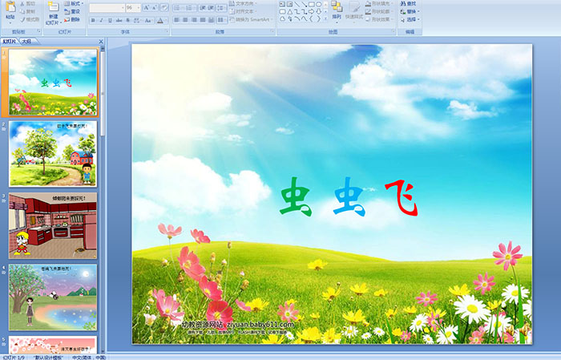
Task: Open the Change Case (Aa) dropdown
Action: pos(148,20)
